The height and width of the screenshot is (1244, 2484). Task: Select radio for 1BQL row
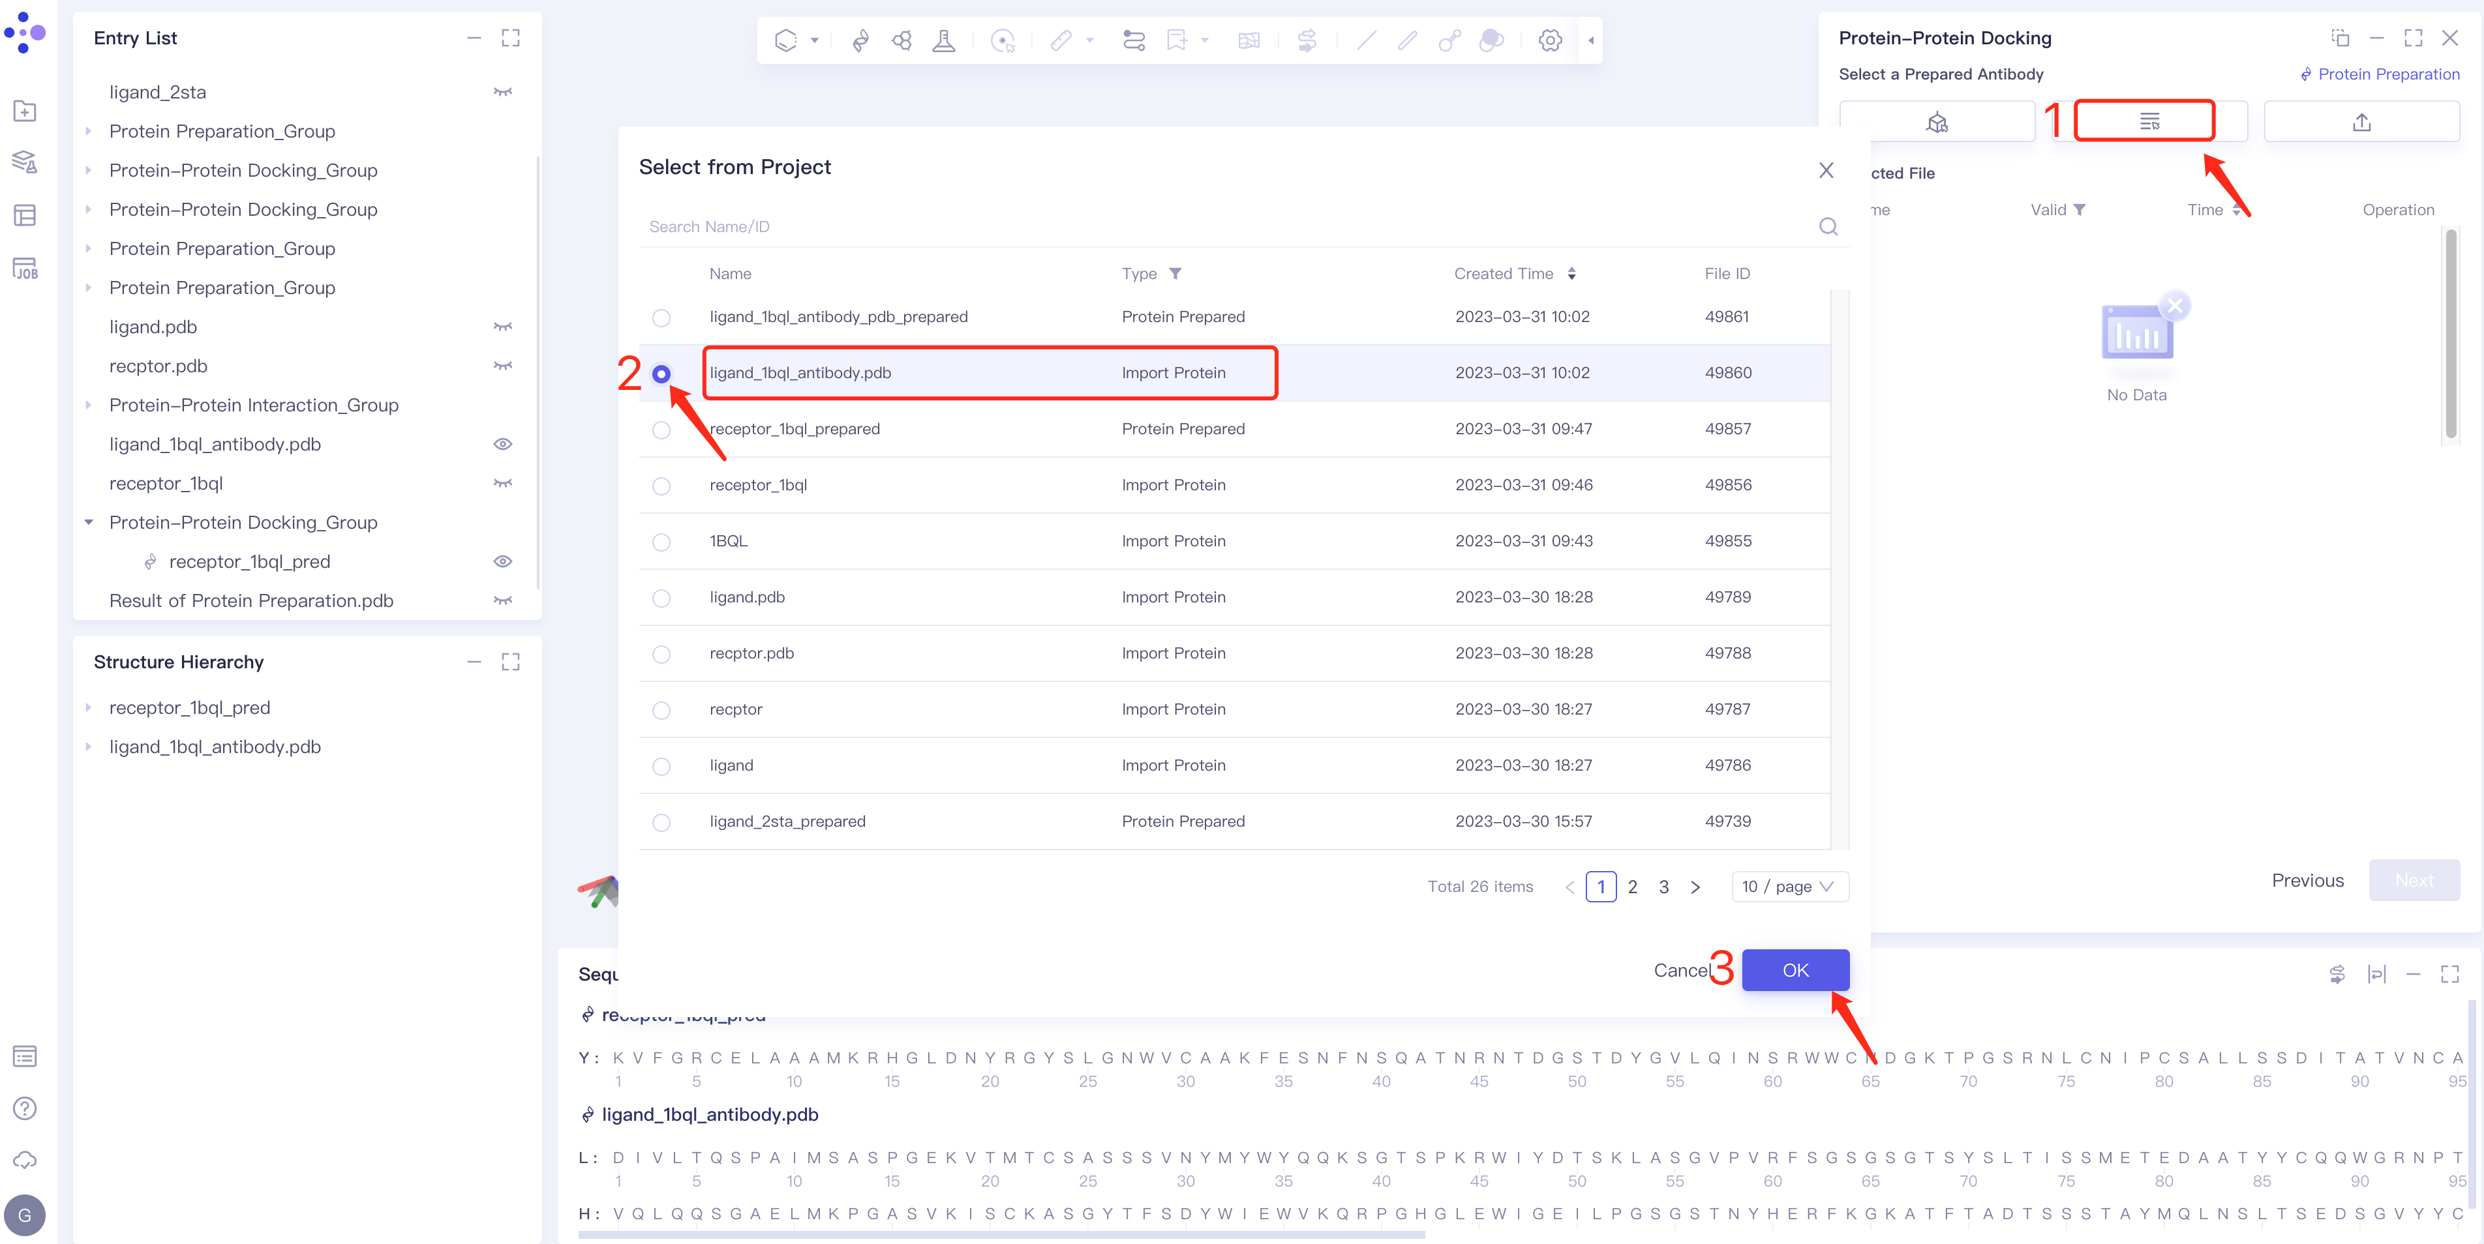661,542
